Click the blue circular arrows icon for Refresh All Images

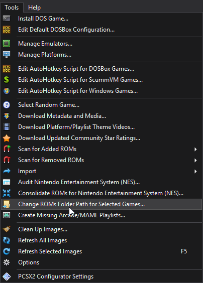click(x=7, y=240)
